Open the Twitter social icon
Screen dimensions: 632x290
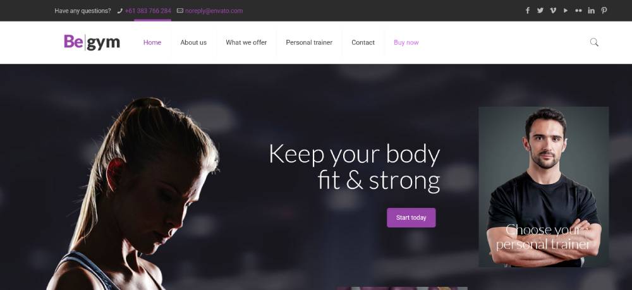(540, 11)
